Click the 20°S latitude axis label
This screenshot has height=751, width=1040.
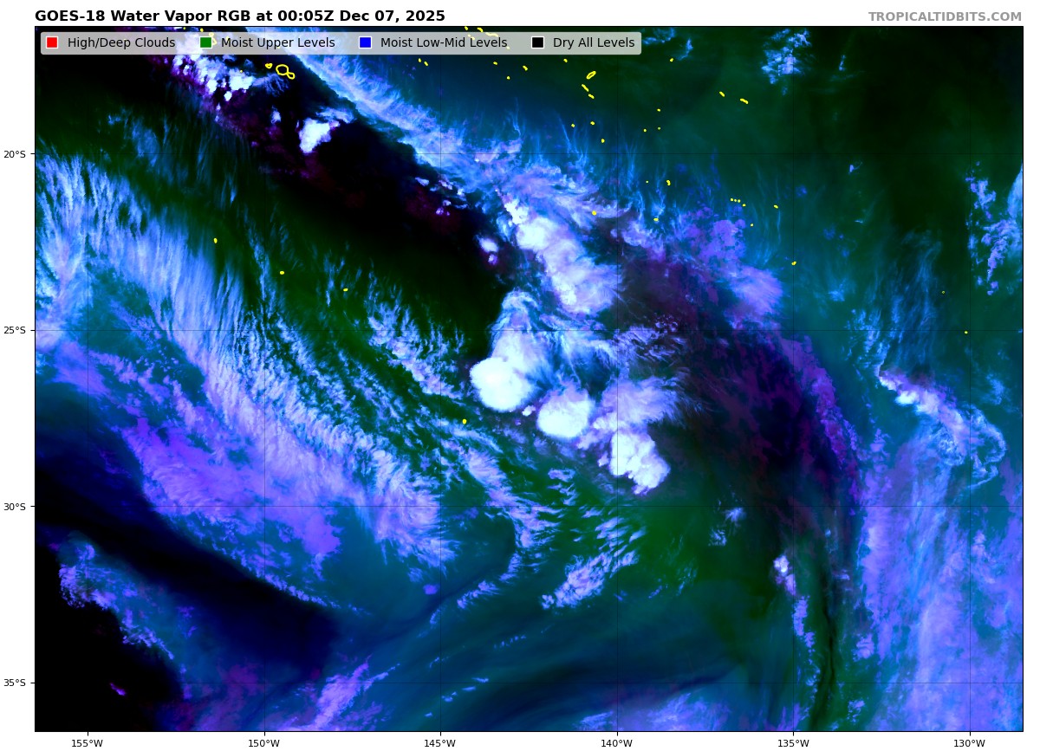pos(15,154)
